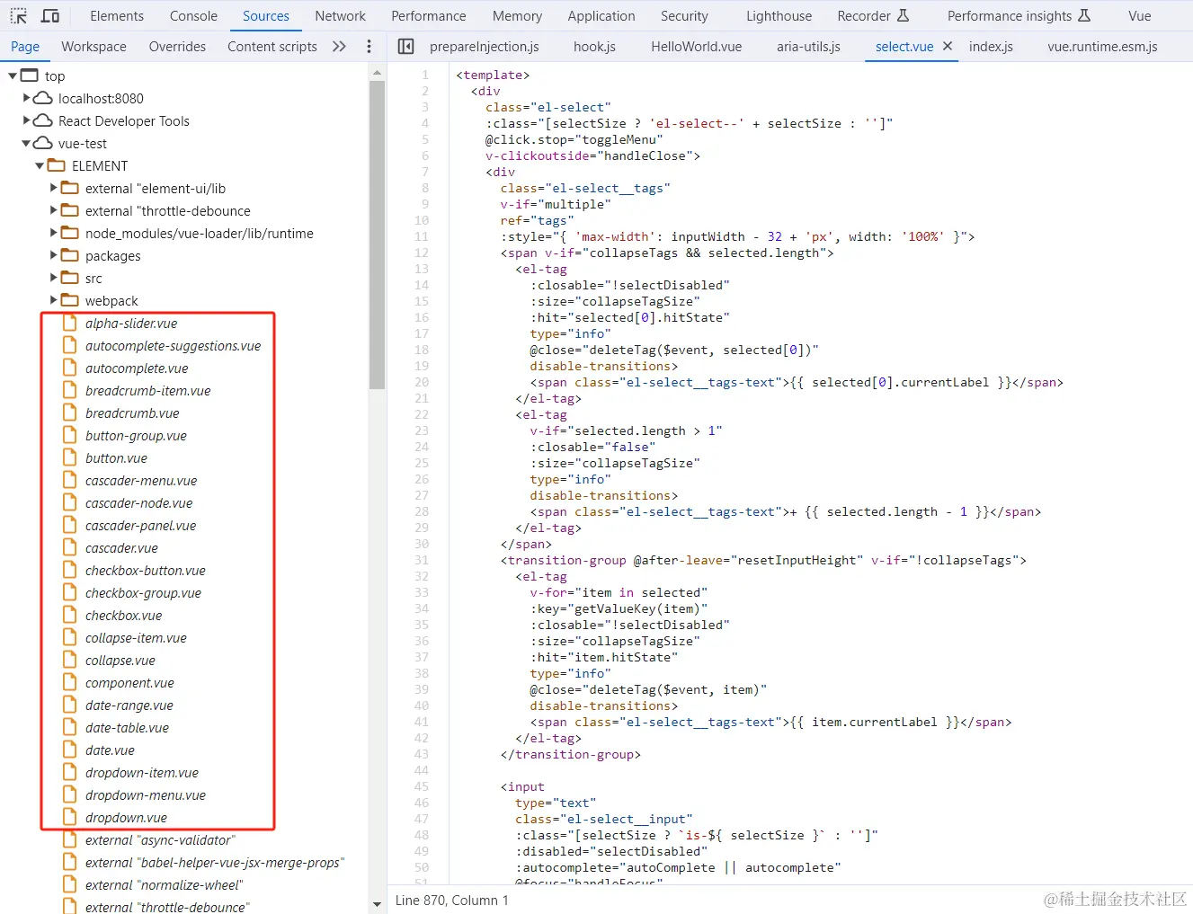This screenshot has width=1193, height=914.
Task: Show more navigator tabs chevron
Action: coord(339,47)
